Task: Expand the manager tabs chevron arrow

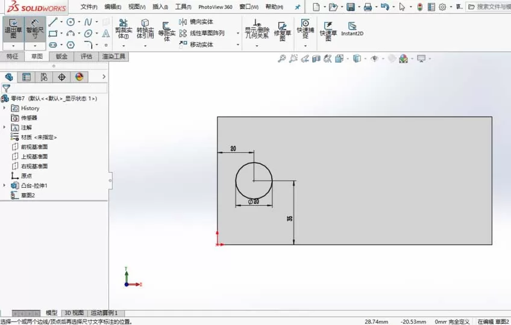Action: coord(104,77)
